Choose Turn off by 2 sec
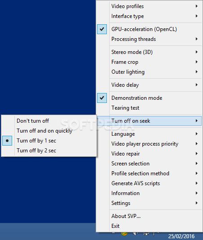 pos(49,151)
